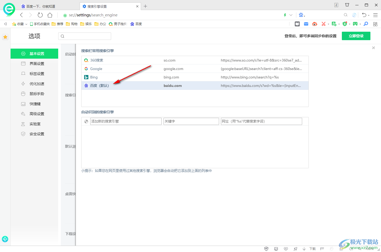Open the Weibo extension icon

pos(315,24)
